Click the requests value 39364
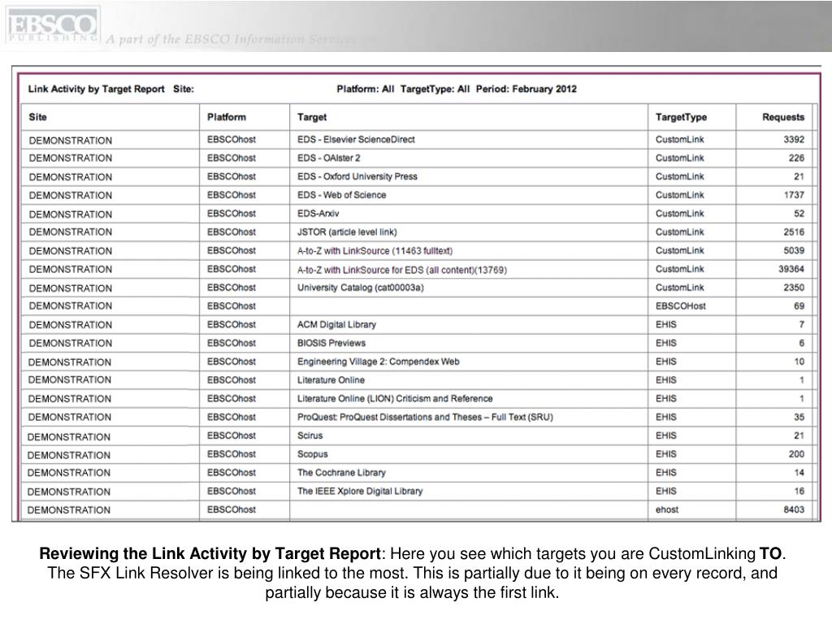Viewport: 832px width, 624px height. [x=791, y=269]
